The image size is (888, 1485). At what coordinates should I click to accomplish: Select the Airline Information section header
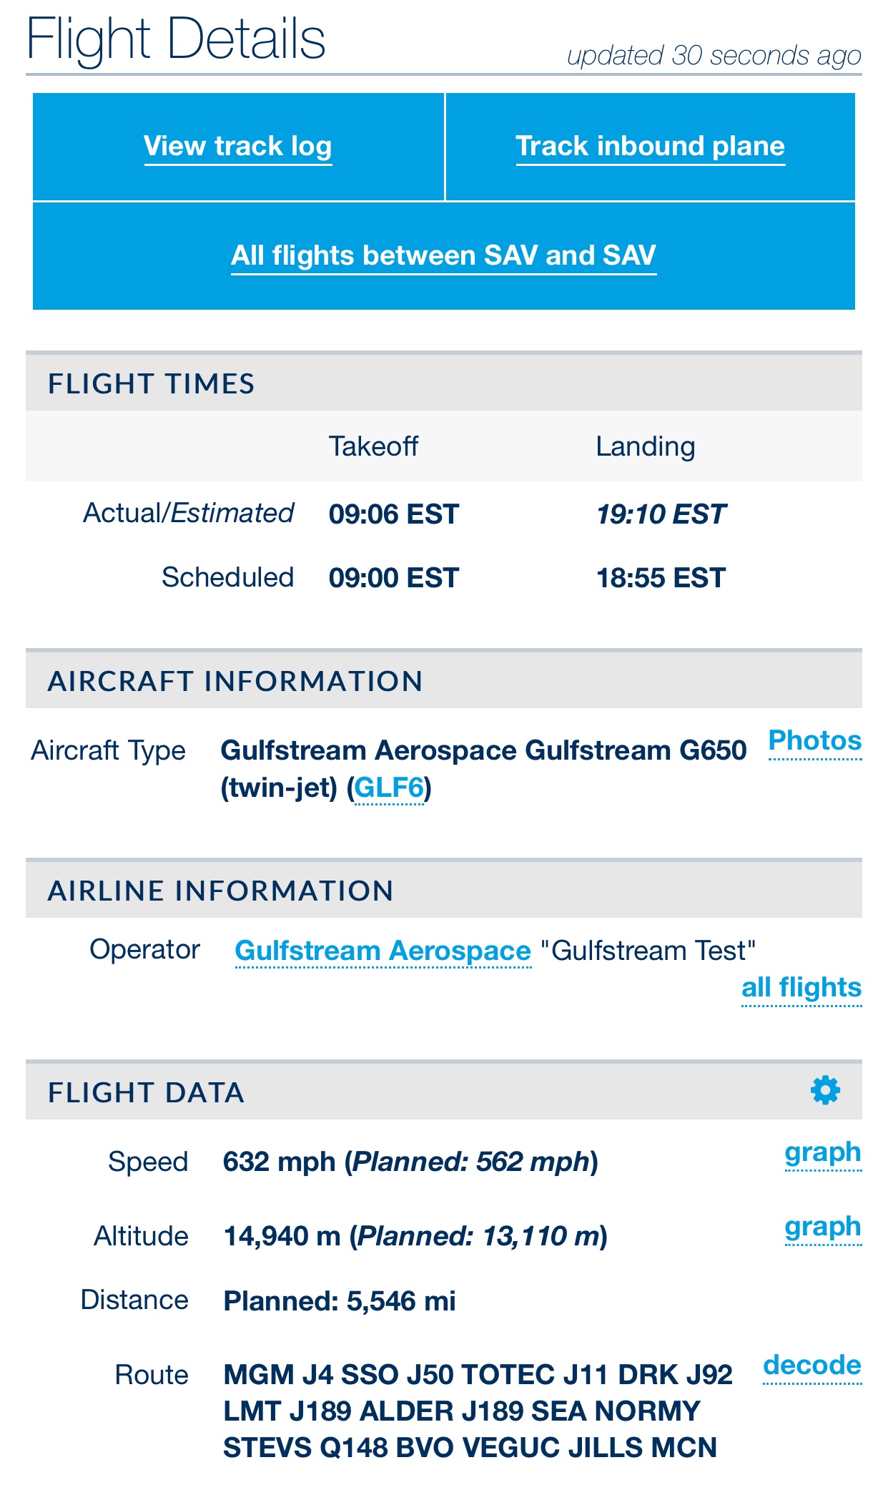[x=444, y=890]
